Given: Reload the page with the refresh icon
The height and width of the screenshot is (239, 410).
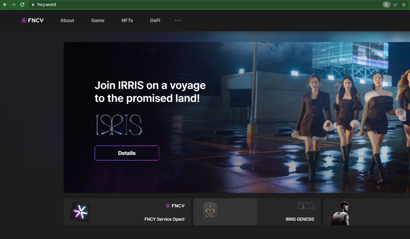Looking at the screenshot, I should [23, 5].
